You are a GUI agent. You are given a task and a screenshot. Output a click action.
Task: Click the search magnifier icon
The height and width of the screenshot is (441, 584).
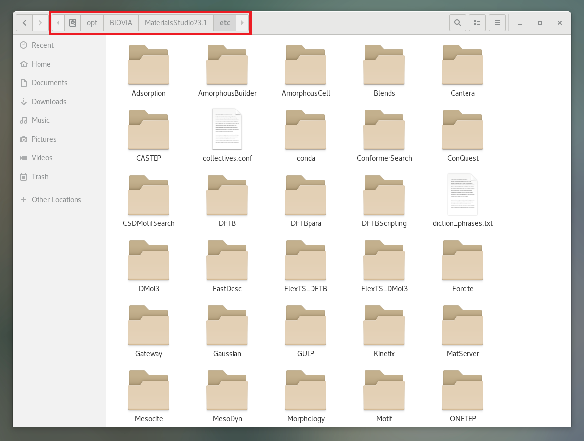457,23
